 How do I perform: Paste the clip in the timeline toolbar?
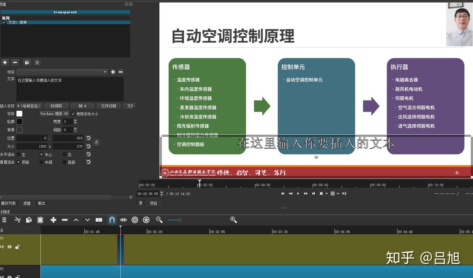click(x=40, y=220)
